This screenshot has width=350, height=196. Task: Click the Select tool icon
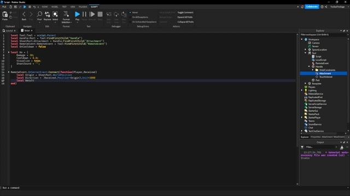[55, 14]
